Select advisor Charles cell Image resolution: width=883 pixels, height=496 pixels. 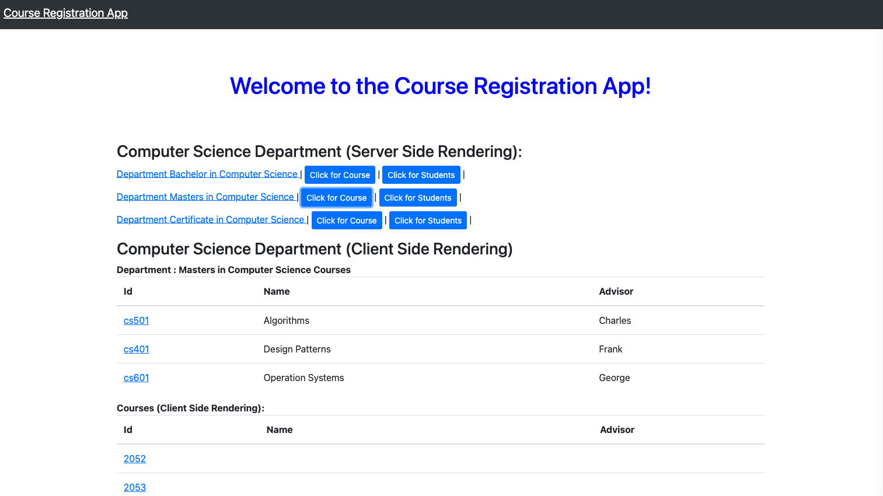[678, 320]
